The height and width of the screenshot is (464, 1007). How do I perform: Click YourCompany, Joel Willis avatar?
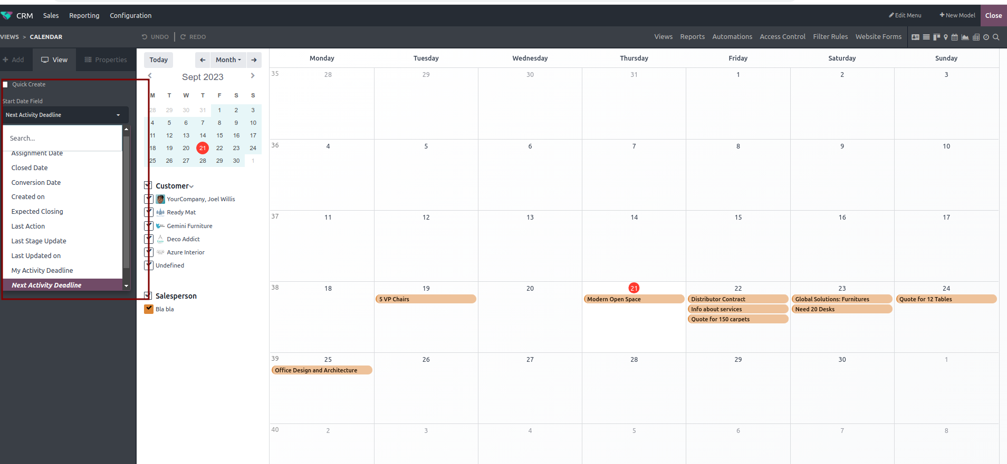pos(160,199)
